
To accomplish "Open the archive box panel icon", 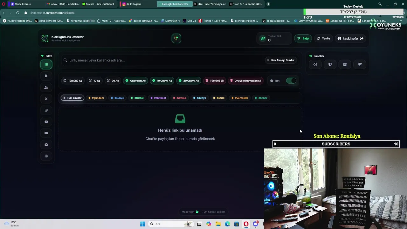I will (x=345, y=65).
